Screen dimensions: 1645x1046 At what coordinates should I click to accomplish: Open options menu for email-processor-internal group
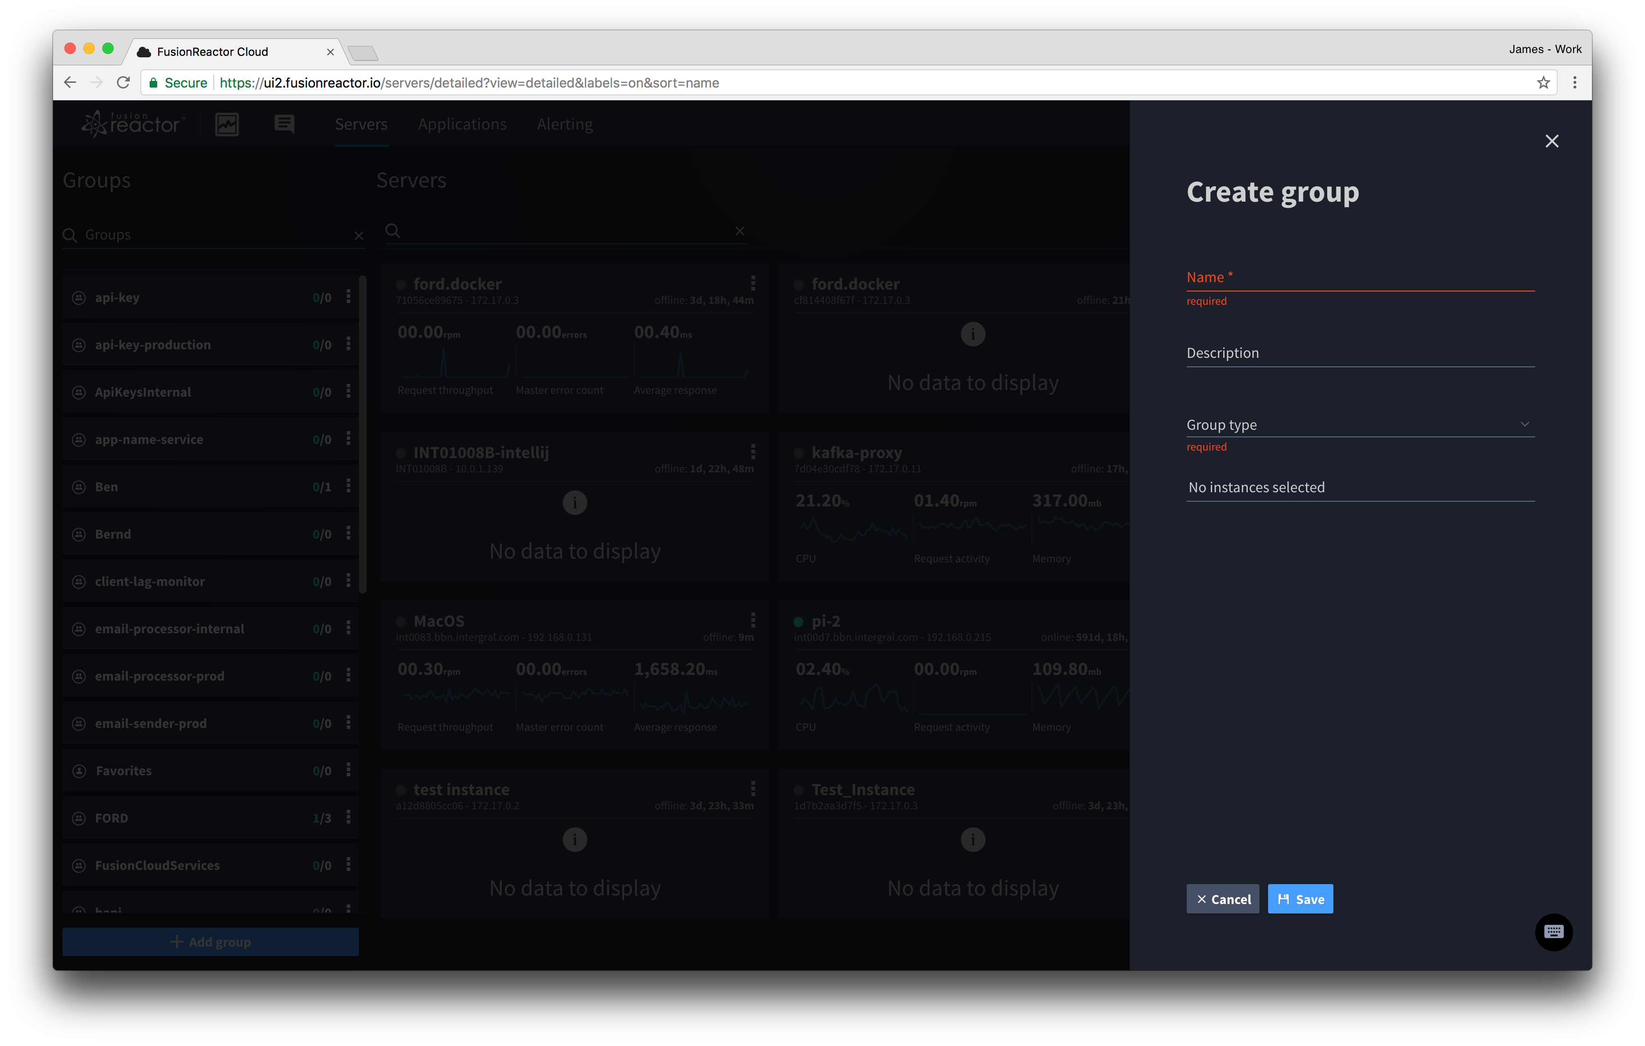coord(349,628)
